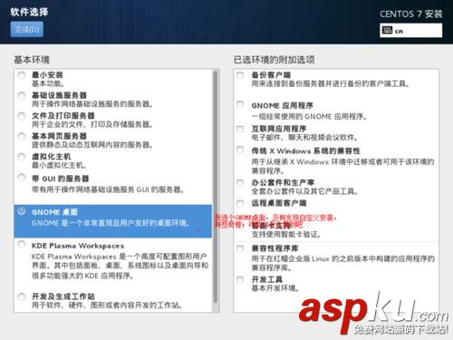Click the 基本开发环境 description text
453x340 pixels.
[x=275, y=288]
